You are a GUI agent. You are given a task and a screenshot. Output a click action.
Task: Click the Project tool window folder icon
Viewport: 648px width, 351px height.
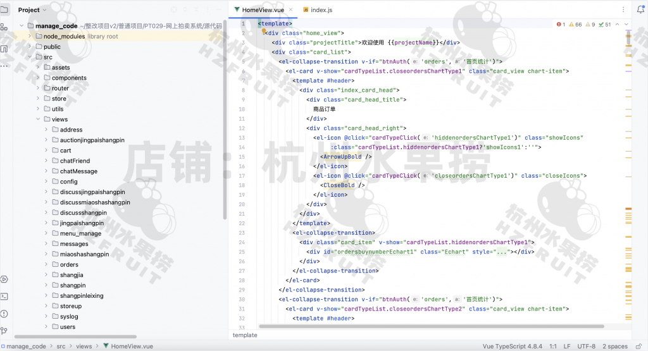[x=4, y=9]
